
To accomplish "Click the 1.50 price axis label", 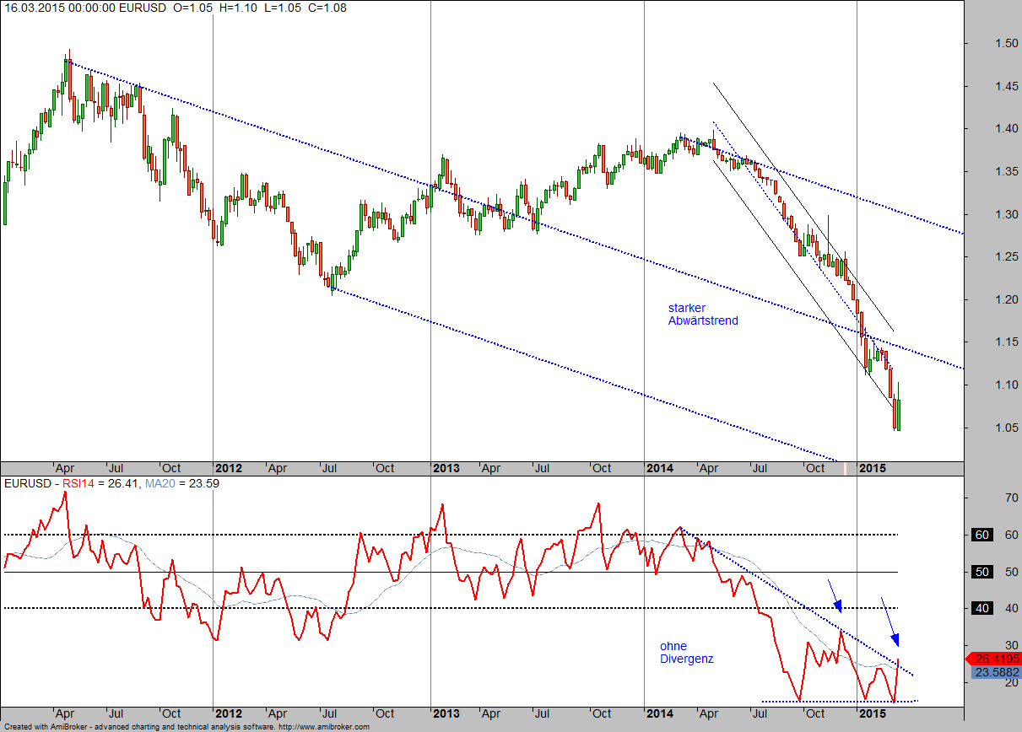I will (x=1006, y=43).
